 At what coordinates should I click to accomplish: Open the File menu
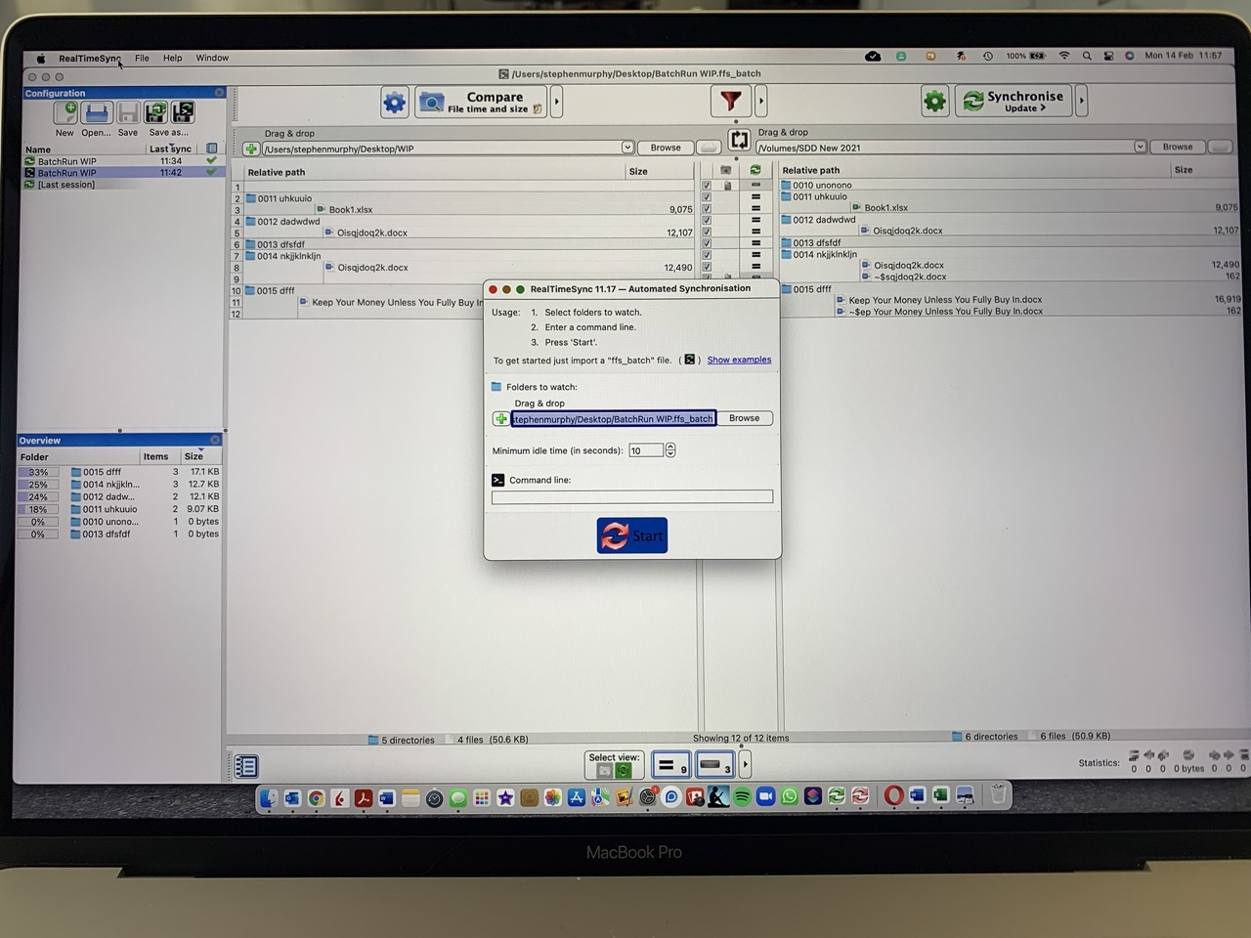[x=142, y=58]
